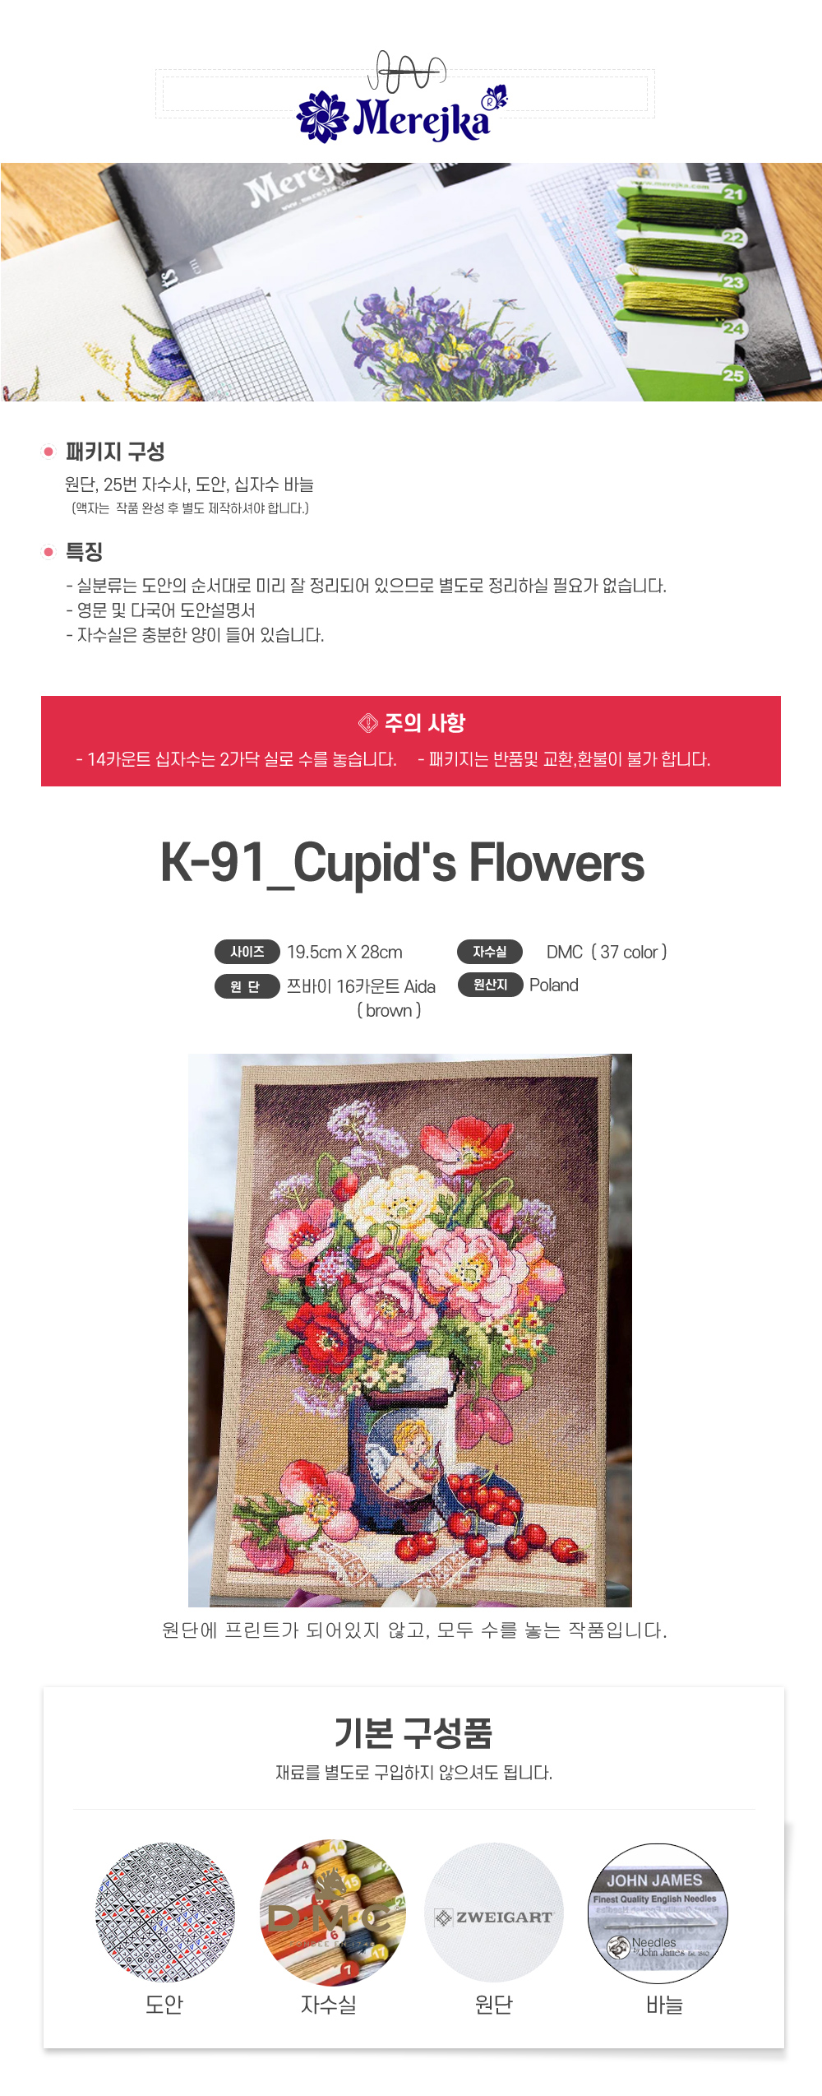Screen dimensions: 822x2096
Task: Click the DMC ( 37 color ) text
Action: click(x=607, y=952)
